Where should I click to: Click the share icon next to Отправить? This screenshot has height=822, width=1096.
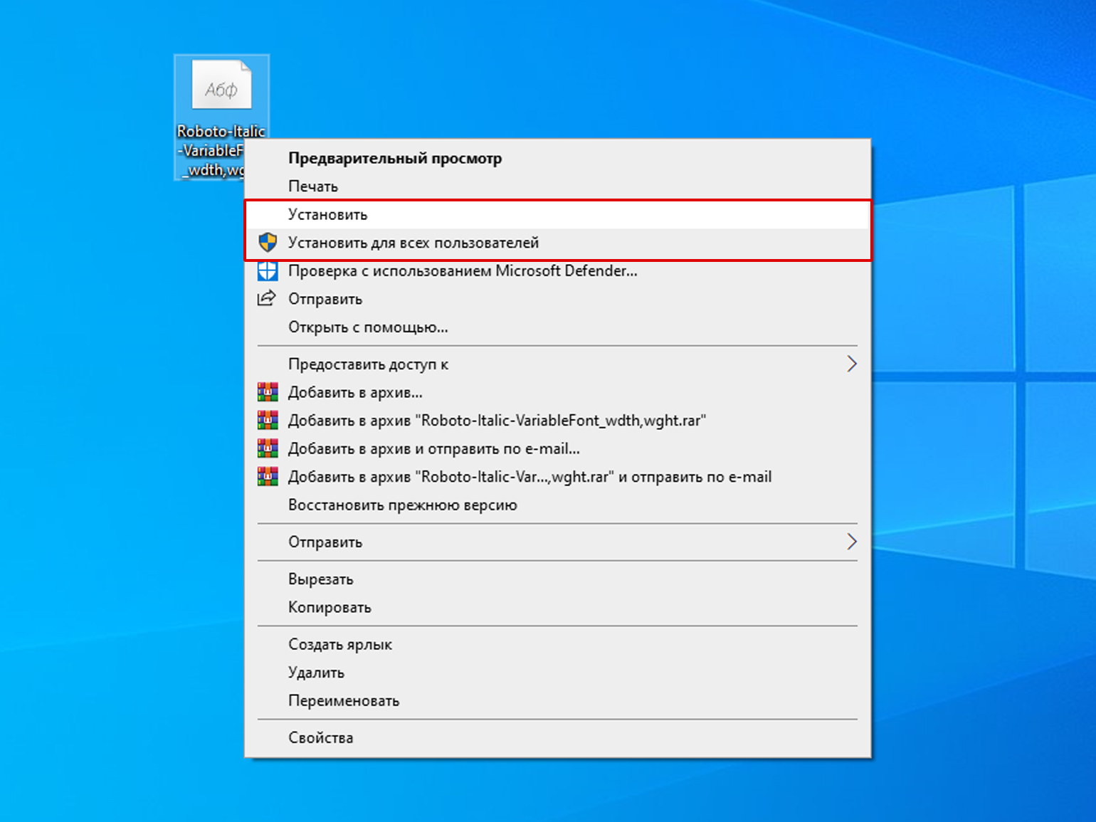266,299
